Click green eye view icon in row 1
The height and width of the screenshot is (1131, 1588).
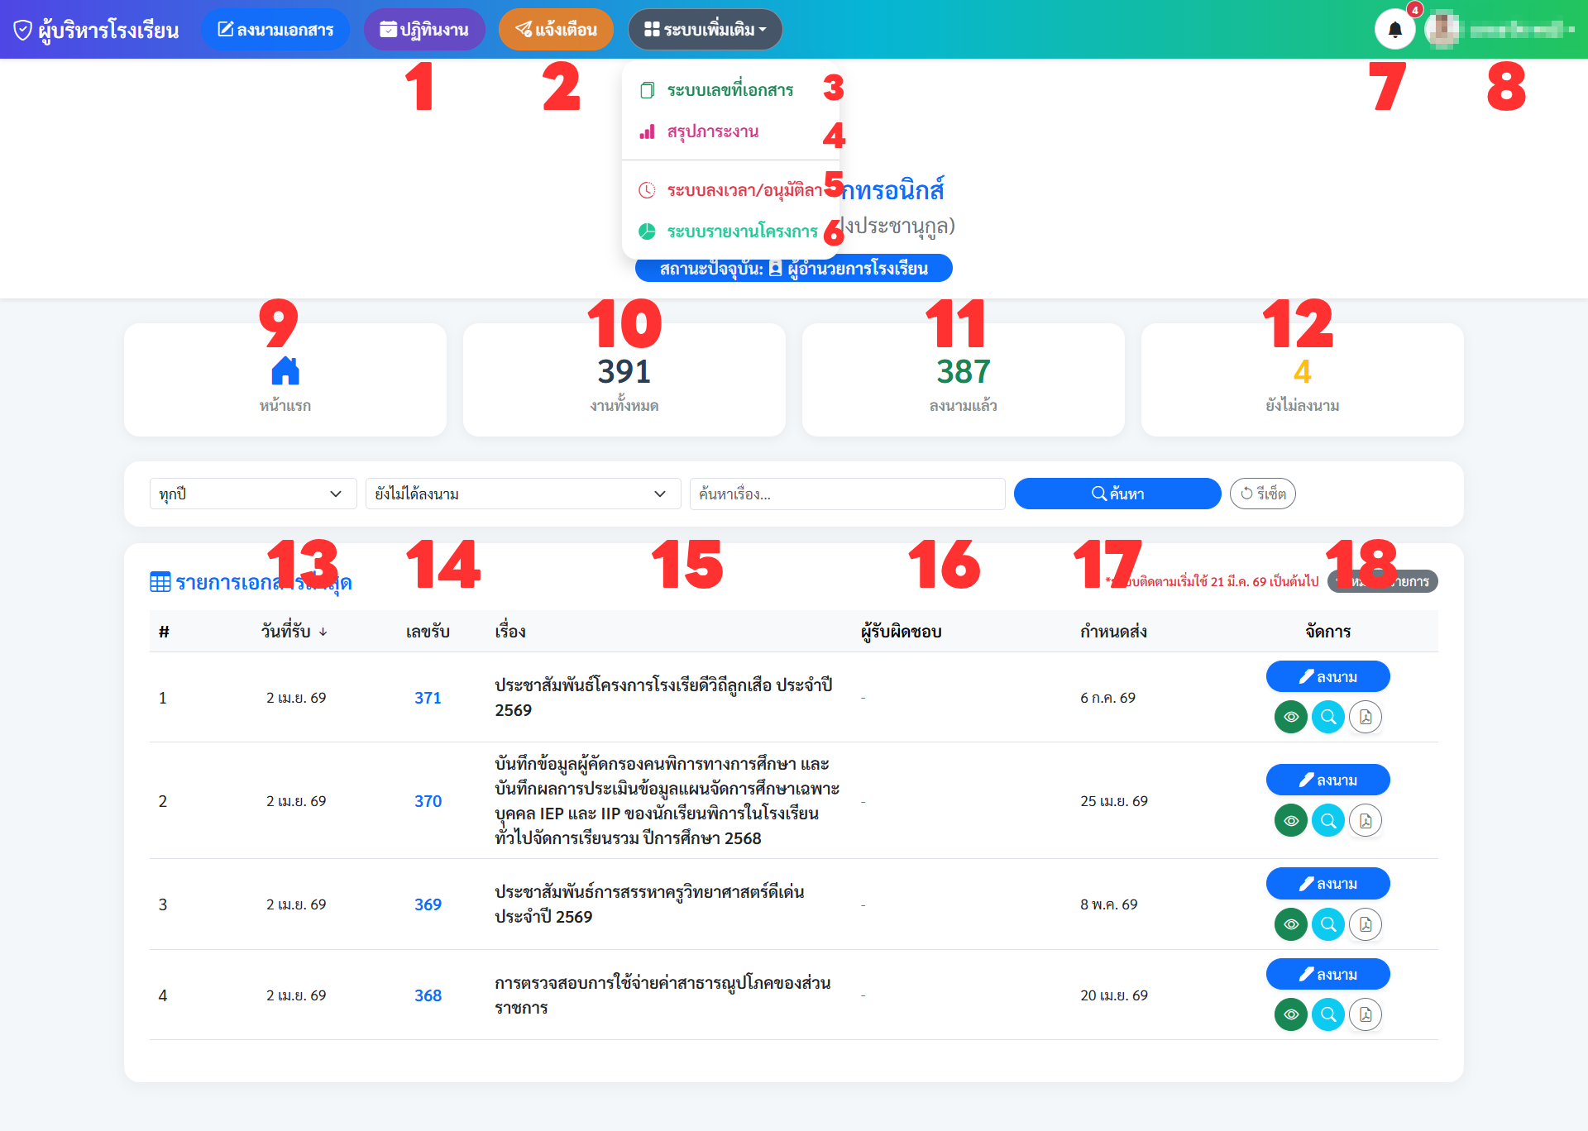[x=1290, y=717]
